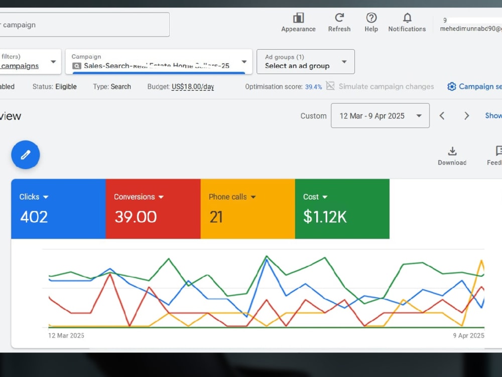The image size is (502, 377).
Task: Click the blue Clicks 402 tile
Action: [59, 209]
